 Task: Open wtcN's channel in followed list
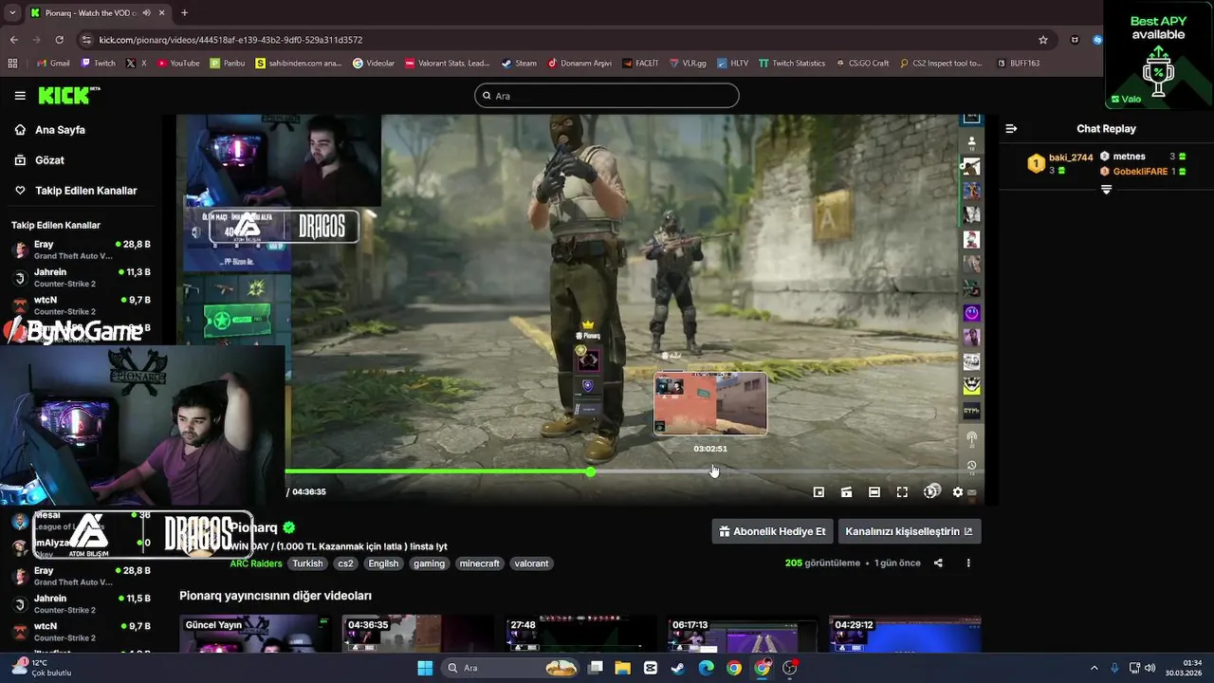pyautogui.click(x=82, y=305)
